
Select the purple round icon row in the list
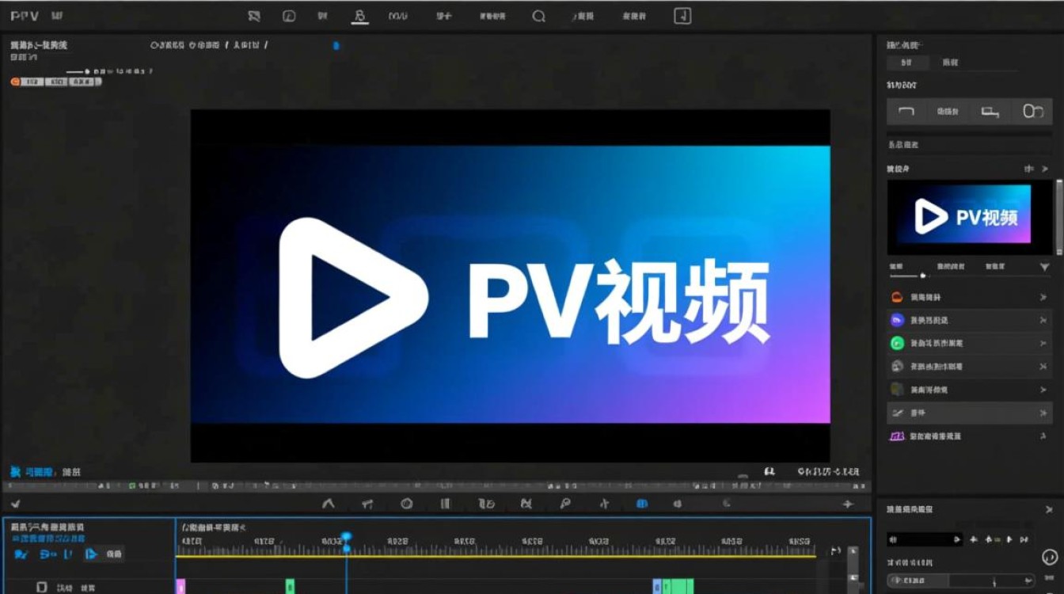[970, 320]
